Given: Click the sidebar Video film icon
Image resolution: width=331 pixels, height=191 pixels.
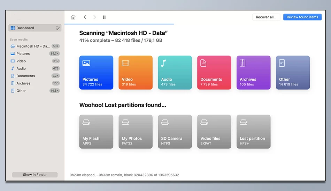Looking at the screenshot, I should pos(13,61).
